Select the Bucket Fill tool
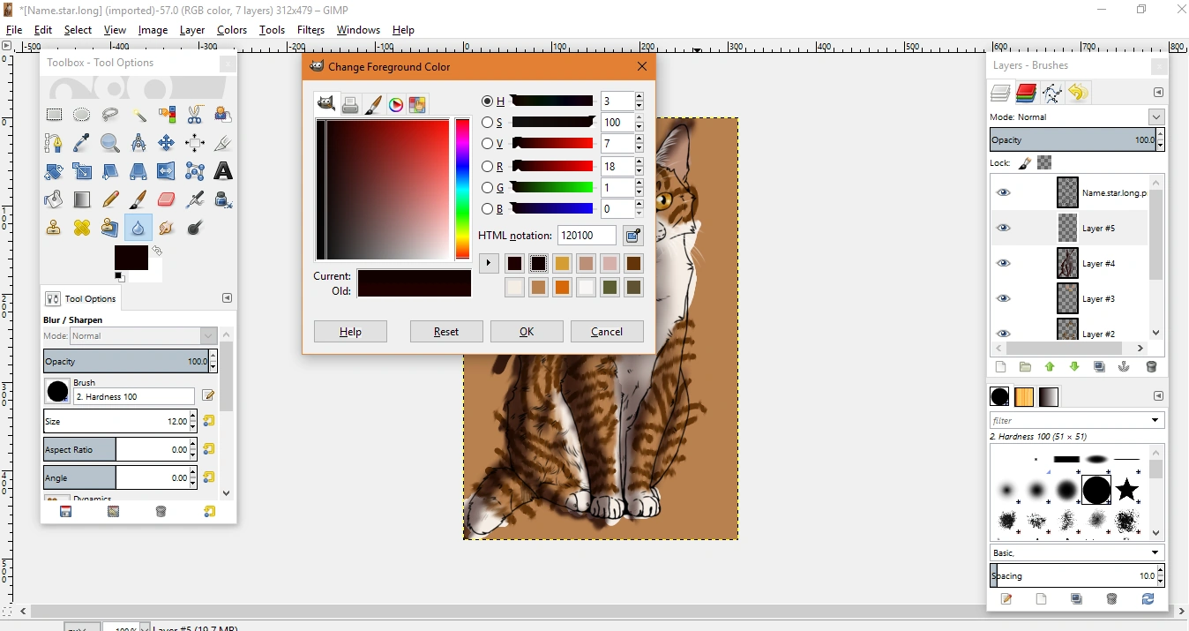The image size is (1189, 631). pos(54,199)
